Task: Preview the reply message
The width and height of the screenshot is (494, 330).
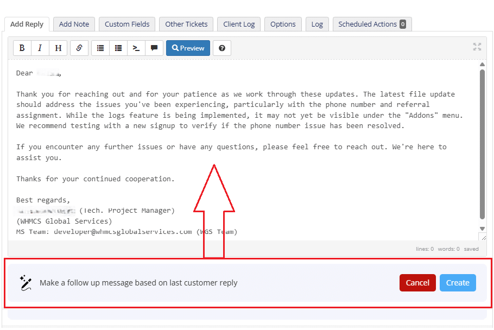Action: tap(188, 48)
